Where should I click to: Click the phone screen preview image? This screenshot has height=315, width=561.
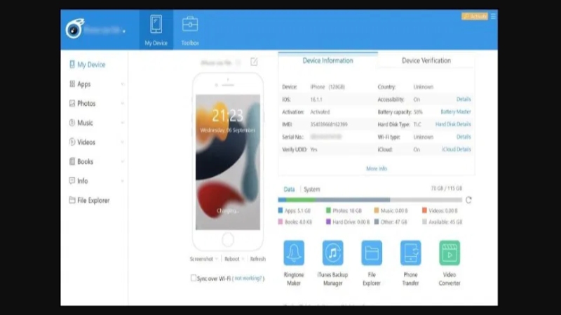point(228,162)
